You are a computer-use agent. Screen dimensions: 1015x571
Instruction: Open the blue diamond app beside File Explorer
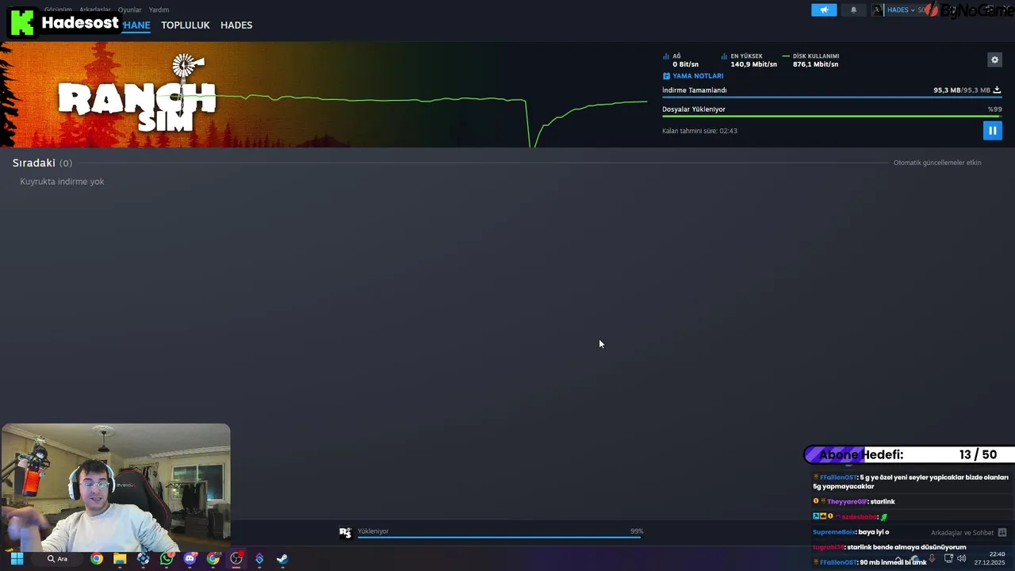143,559
